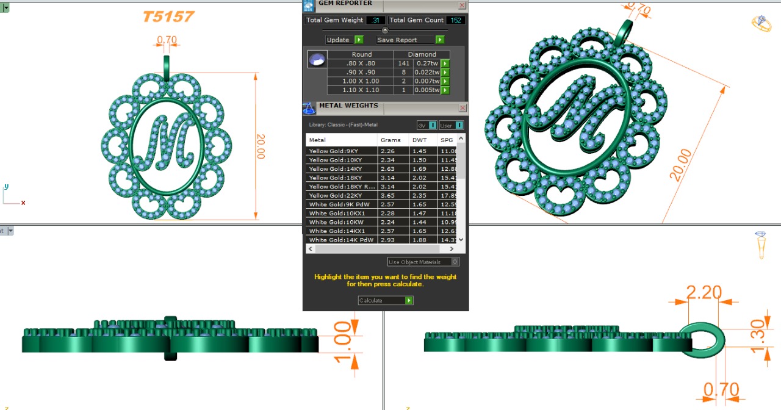
Task: Enable Use Object Materials option
Action: tap(455, 262)
